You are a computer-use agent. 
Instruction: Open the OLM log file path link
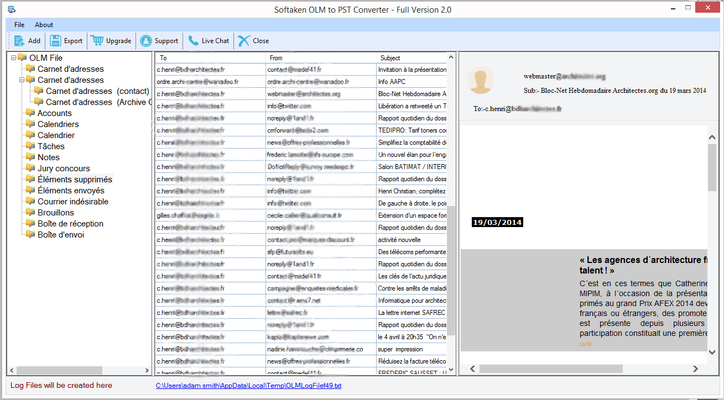tap(248, 386)
